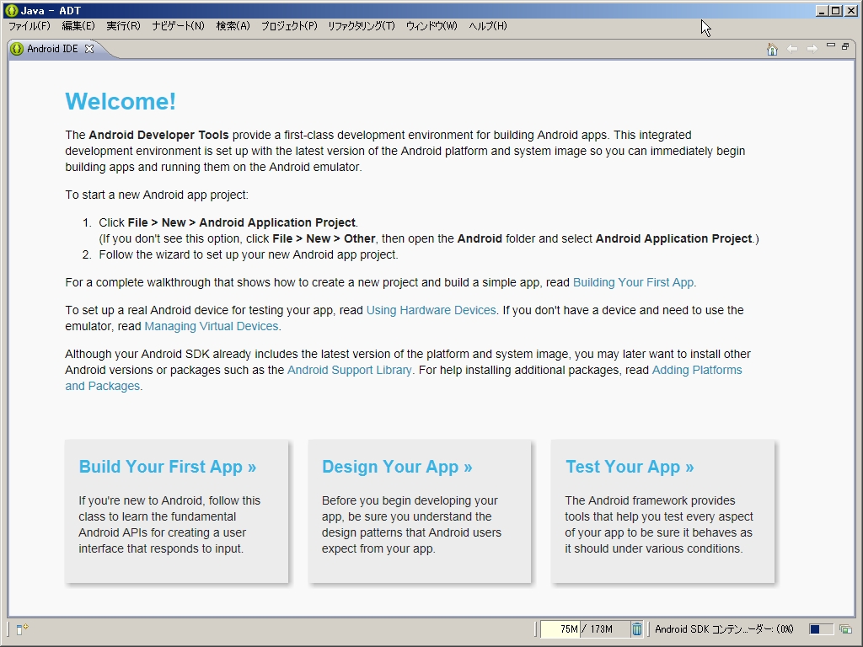Select the Android IDE tab
Image resolution: width=863 pixels, height=647 pixels.
[x=52, y=48]
